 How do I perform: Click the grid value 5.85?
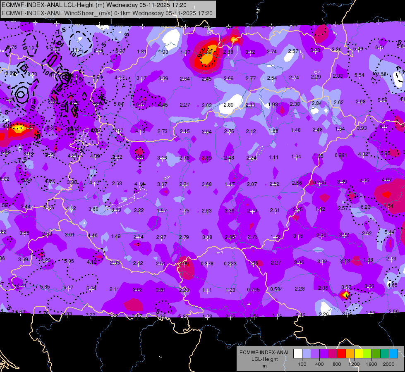(x=45, y=287)
